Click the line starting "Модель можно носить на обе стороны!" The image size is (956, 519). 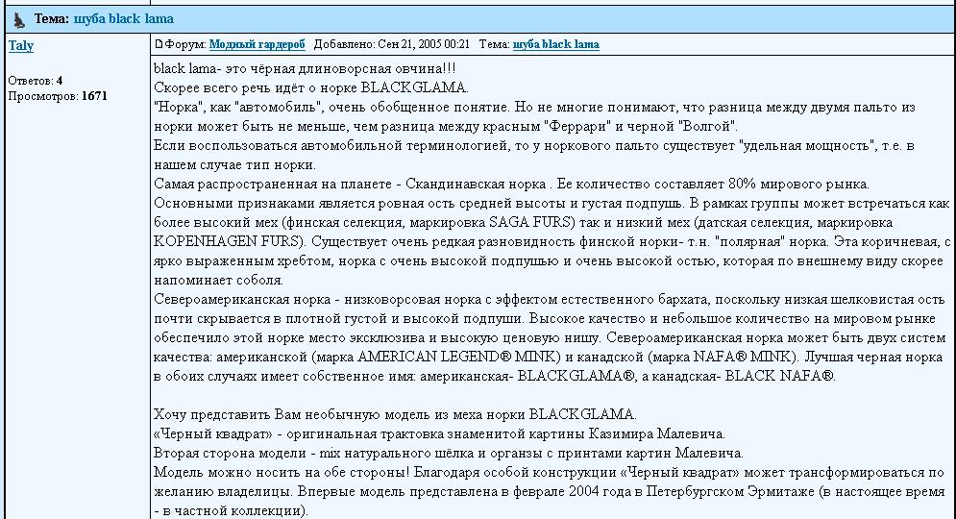pyautogui.click(x=549, y=473)
